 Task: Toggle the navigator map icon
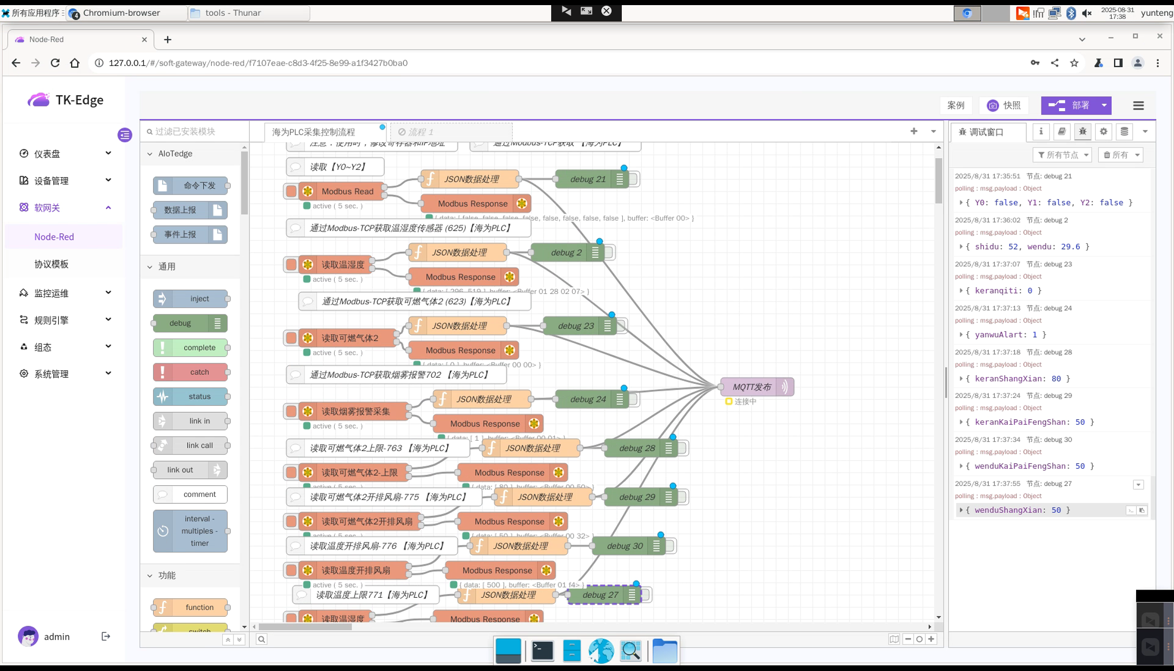pyautogui.click(x=894, y=639)
